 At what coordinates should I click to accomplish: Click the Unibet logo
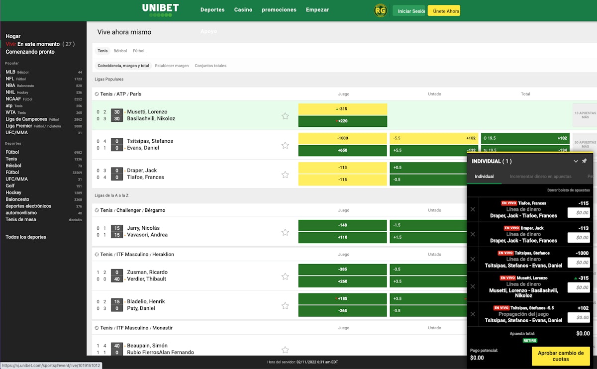click(160, 9)
